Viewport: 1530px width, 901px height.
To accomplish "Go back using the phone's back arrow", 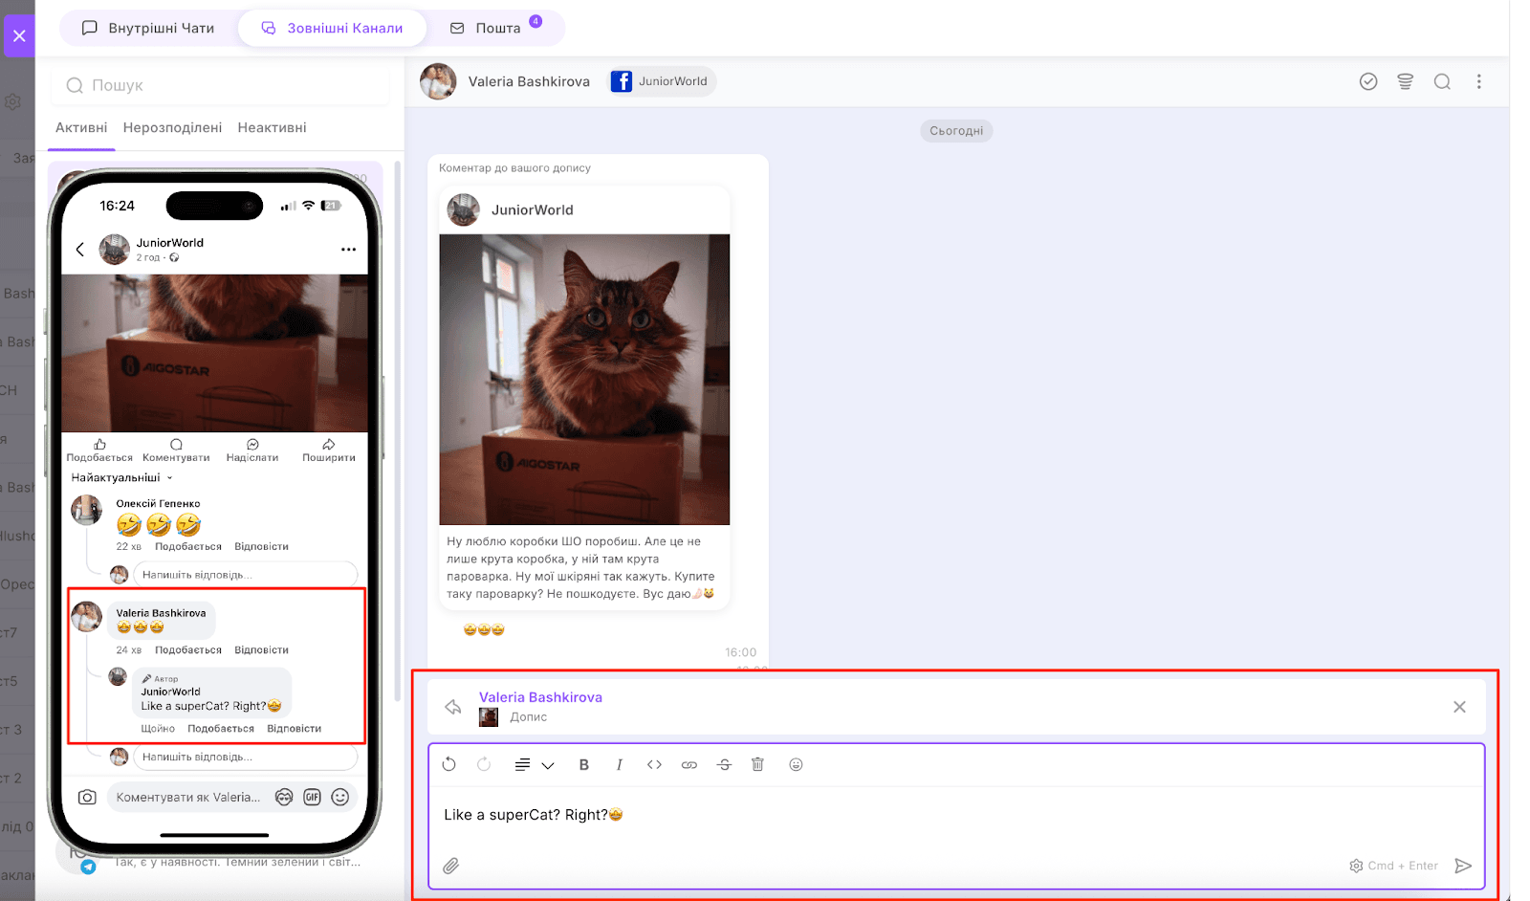I will pyautogui.click(x=80, y=250).
